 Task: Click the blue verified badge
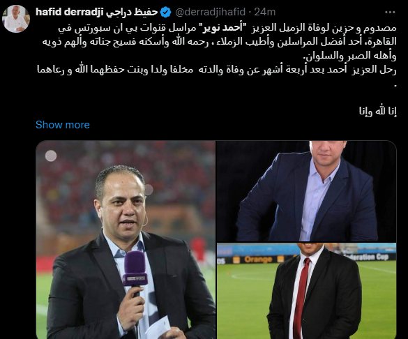click(x=165, y=13)
